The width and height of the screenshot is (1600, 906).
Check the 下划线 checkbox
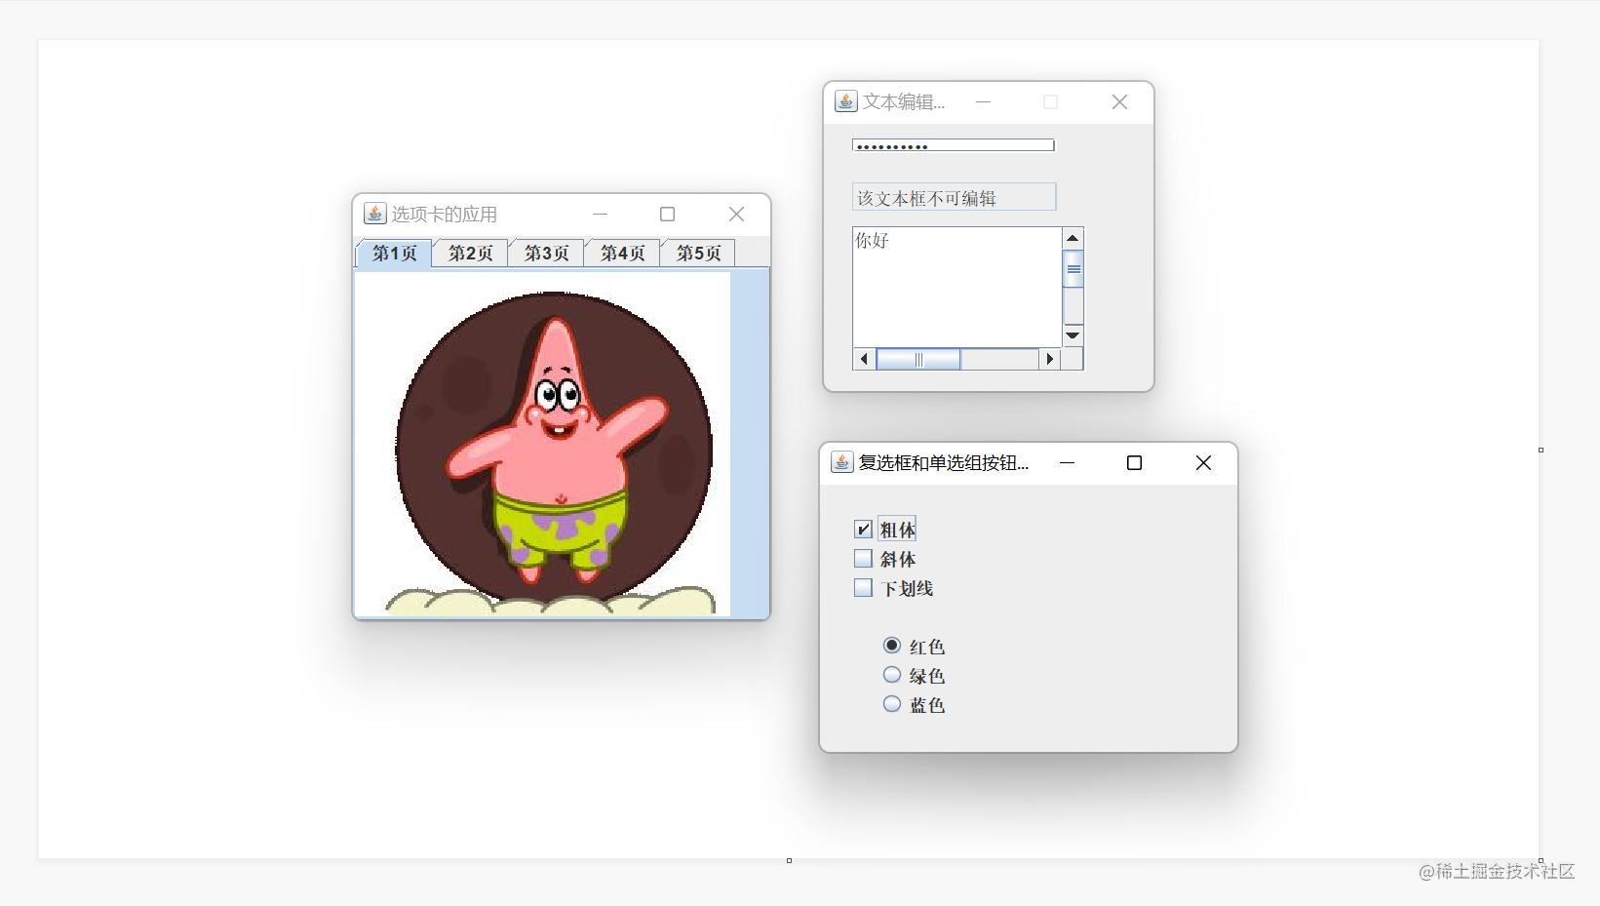[x=863, y=587]
